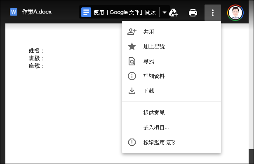254x164 pixels.
Task: Click the find-in-document magnifier icon
Action: click(132, 61)
